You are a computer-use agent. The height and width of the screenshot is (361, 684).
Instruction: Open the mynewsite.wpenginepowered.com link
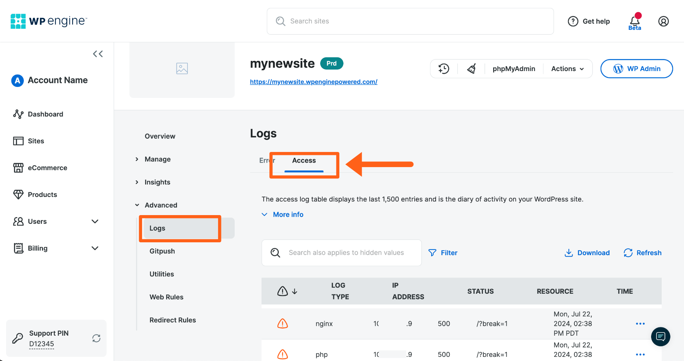tap(313, 82)
